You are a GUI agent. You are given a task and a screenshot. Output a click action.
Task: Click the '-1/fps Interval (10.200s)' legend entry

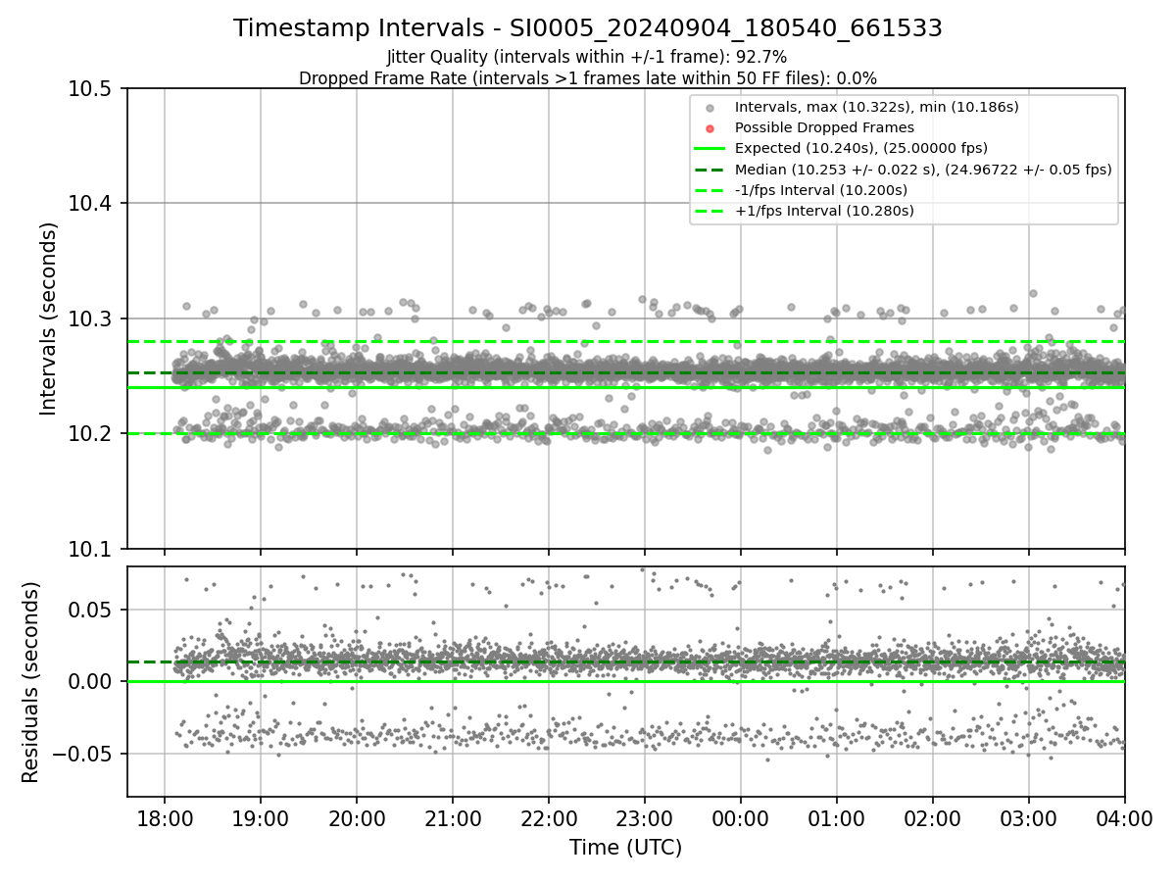pyautogui.click(x=821, y=190)
